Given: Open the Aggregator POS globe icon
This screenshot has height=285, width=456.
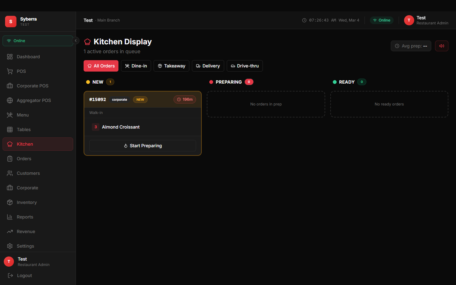Looking at the screenshot, I should coord(10,100).
